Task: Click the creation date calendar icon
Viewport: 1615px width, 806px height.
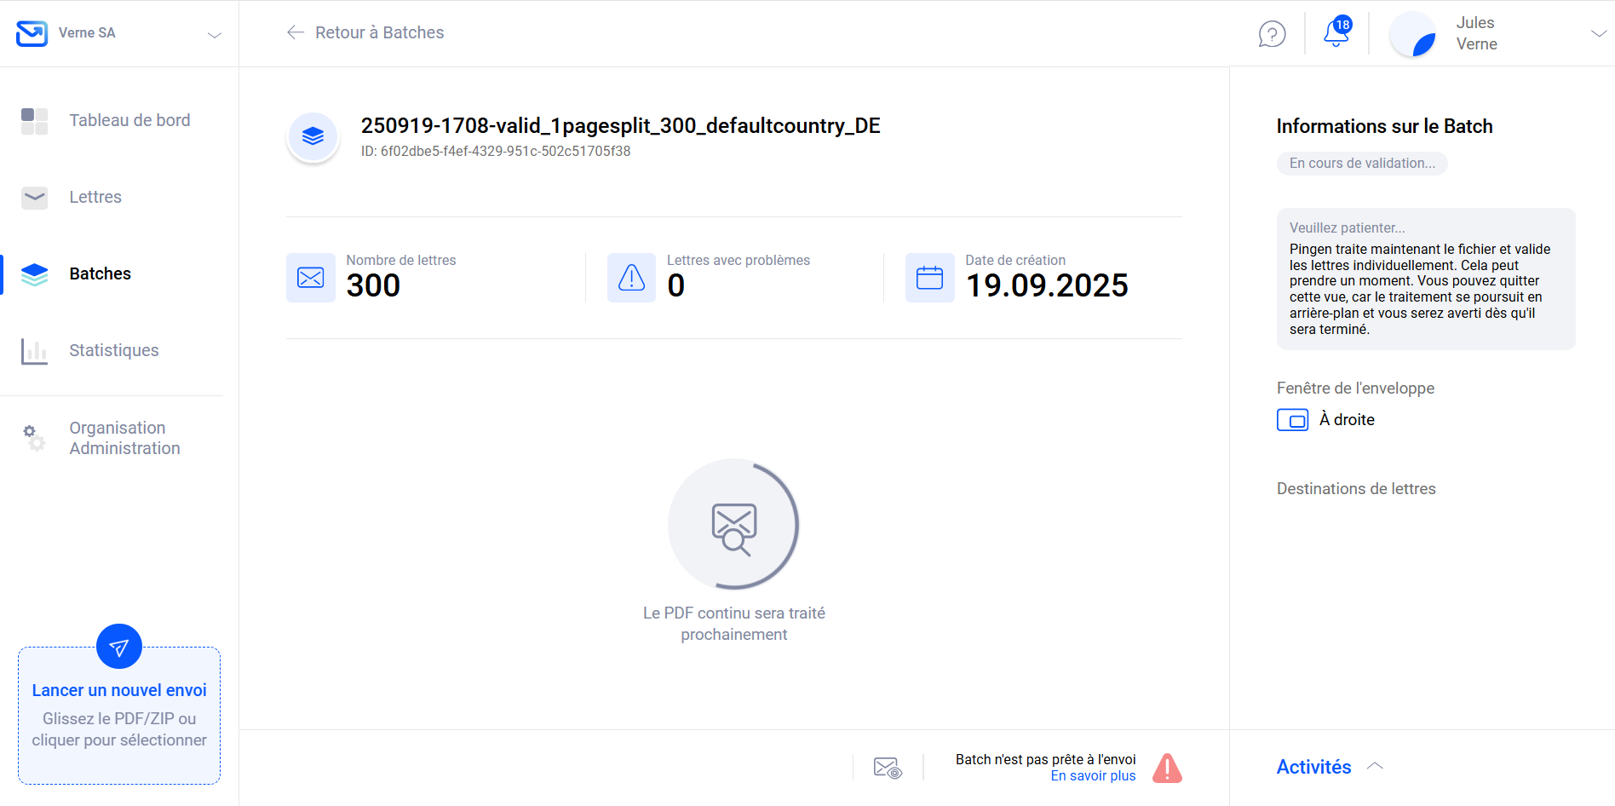Action: point(929,278)
